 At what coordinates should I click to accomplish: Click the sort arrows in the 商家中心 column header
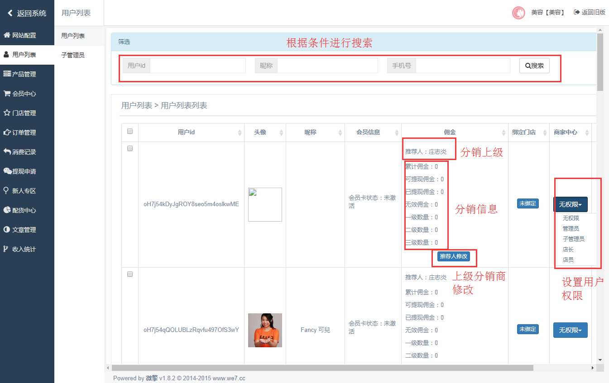587,132
